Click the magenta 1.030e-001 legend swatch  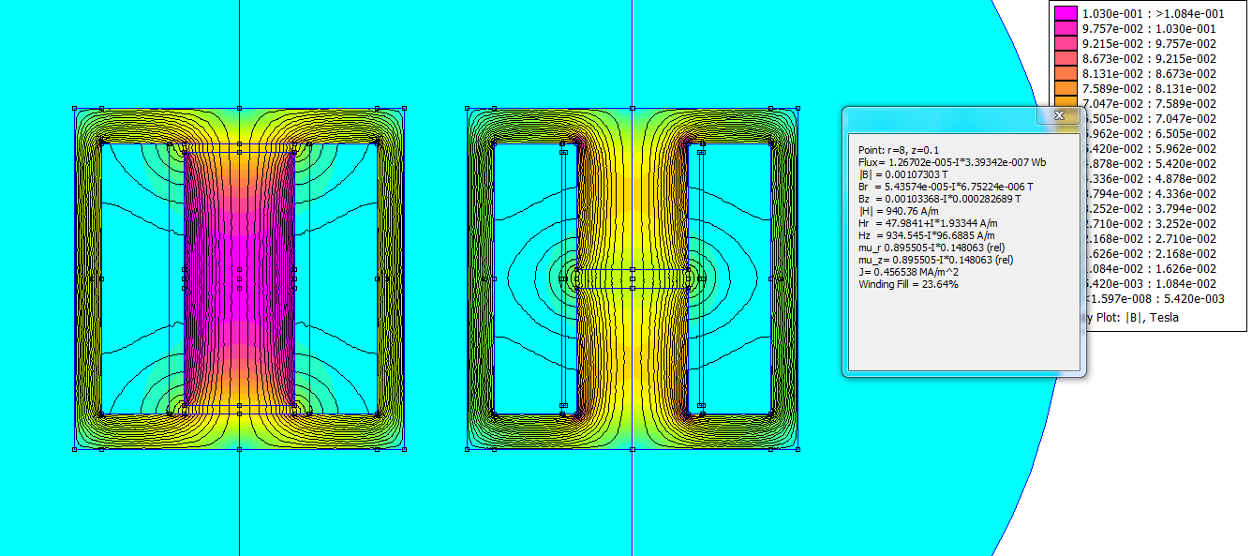coord(1066,14)
